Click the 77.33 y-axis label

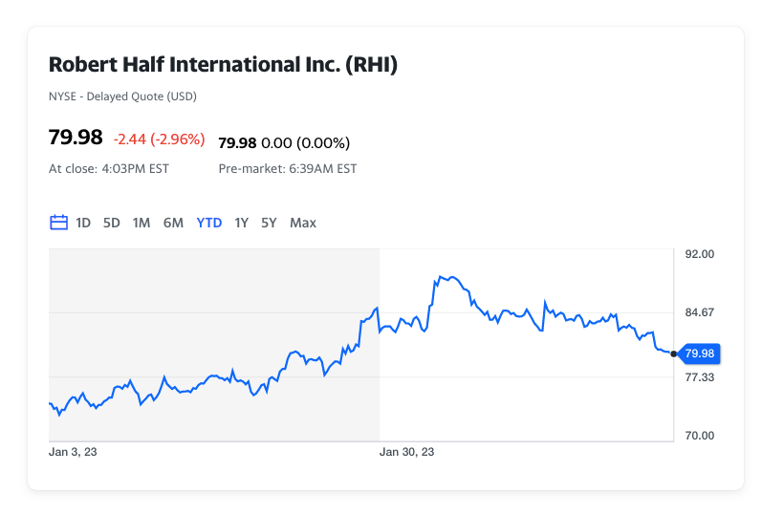pyautogui.click(x=700, y=377)
